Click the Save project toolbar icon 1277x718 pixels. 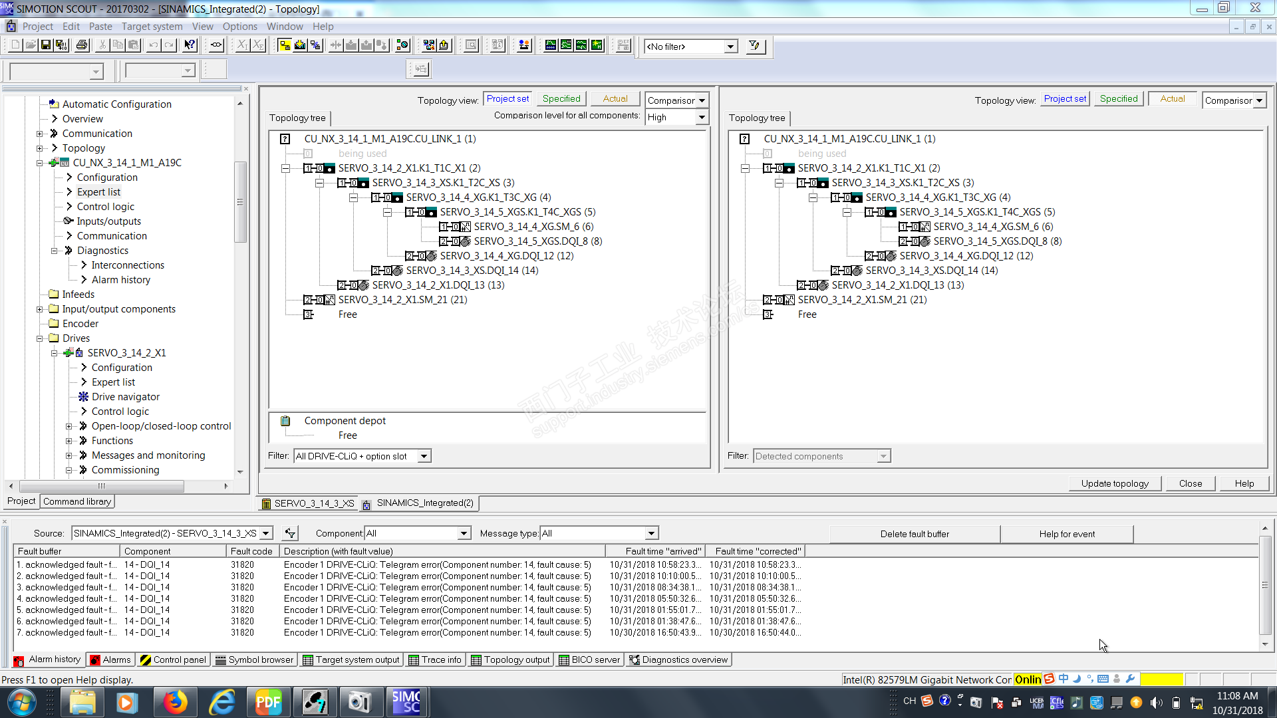[46, 45]
